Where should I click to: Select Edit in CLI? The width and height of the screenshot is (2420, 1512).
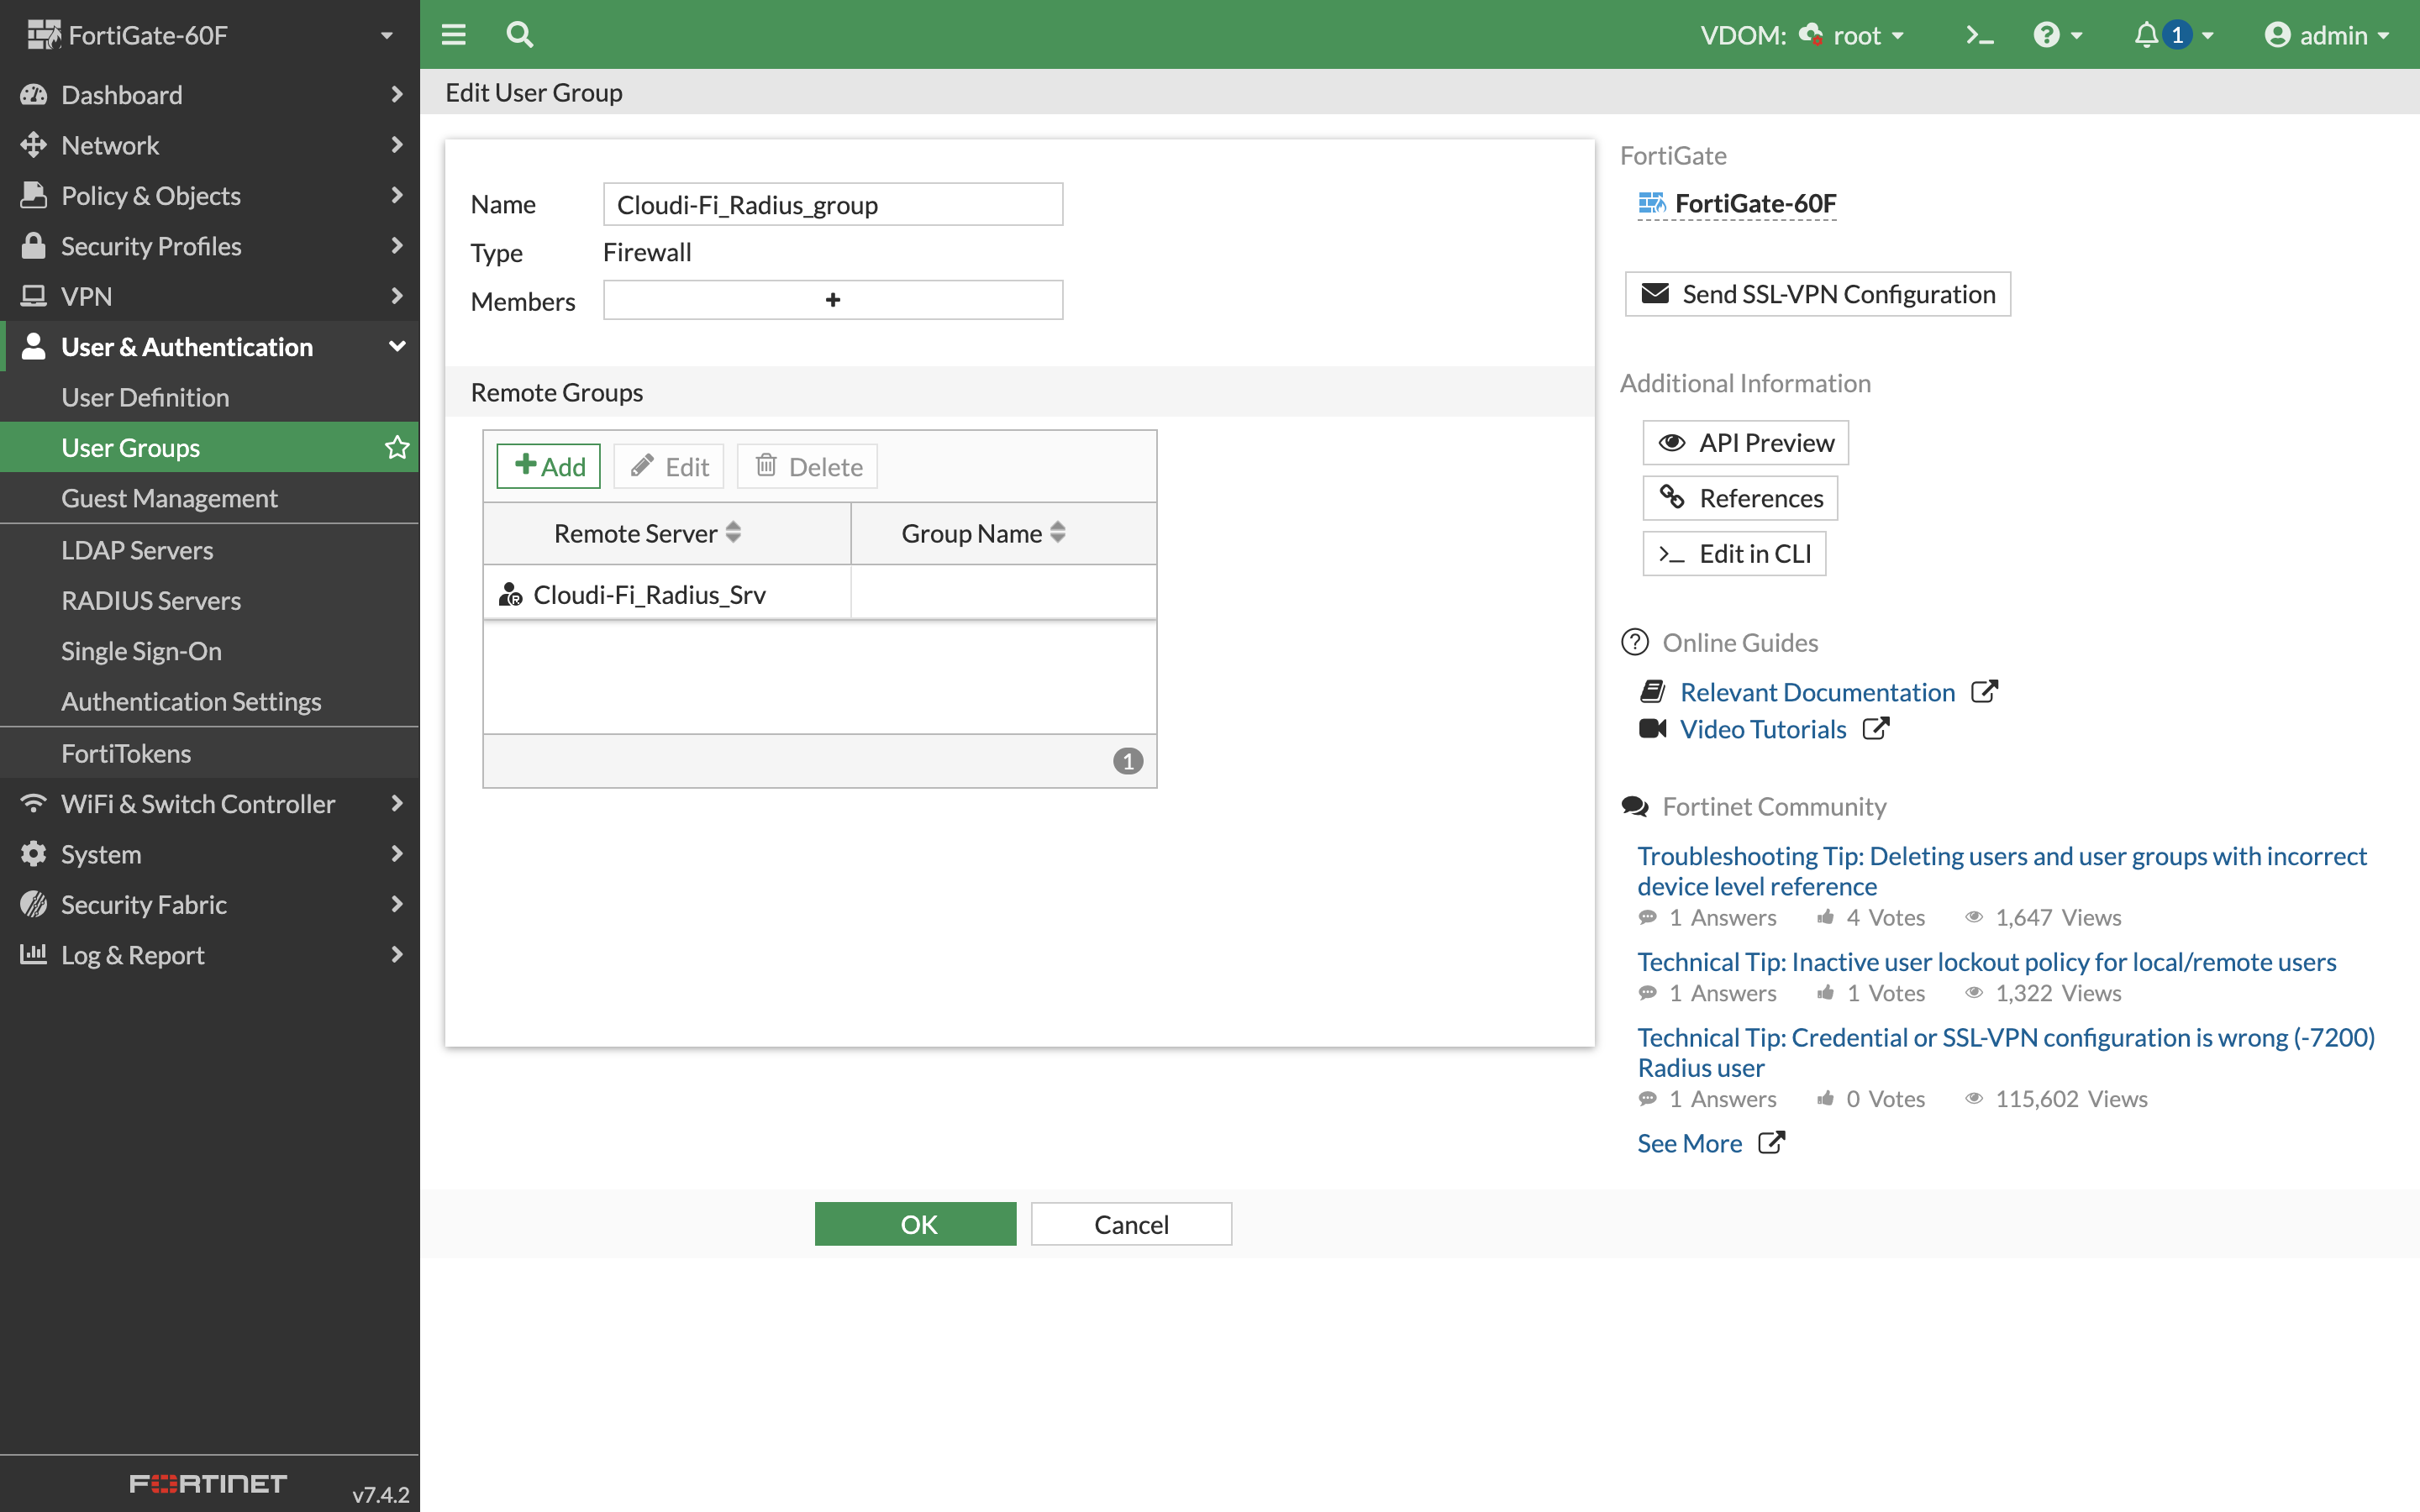click(1734, 553)
